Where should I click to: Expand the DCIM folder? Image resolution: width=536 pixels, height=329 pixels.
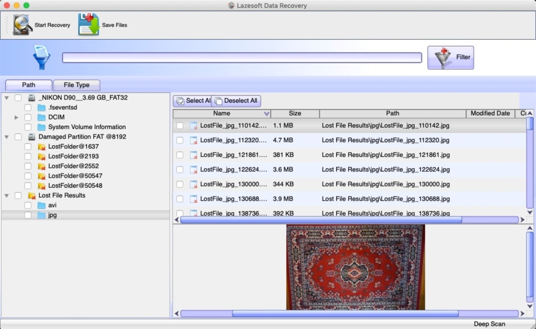(x=16, y=117)
